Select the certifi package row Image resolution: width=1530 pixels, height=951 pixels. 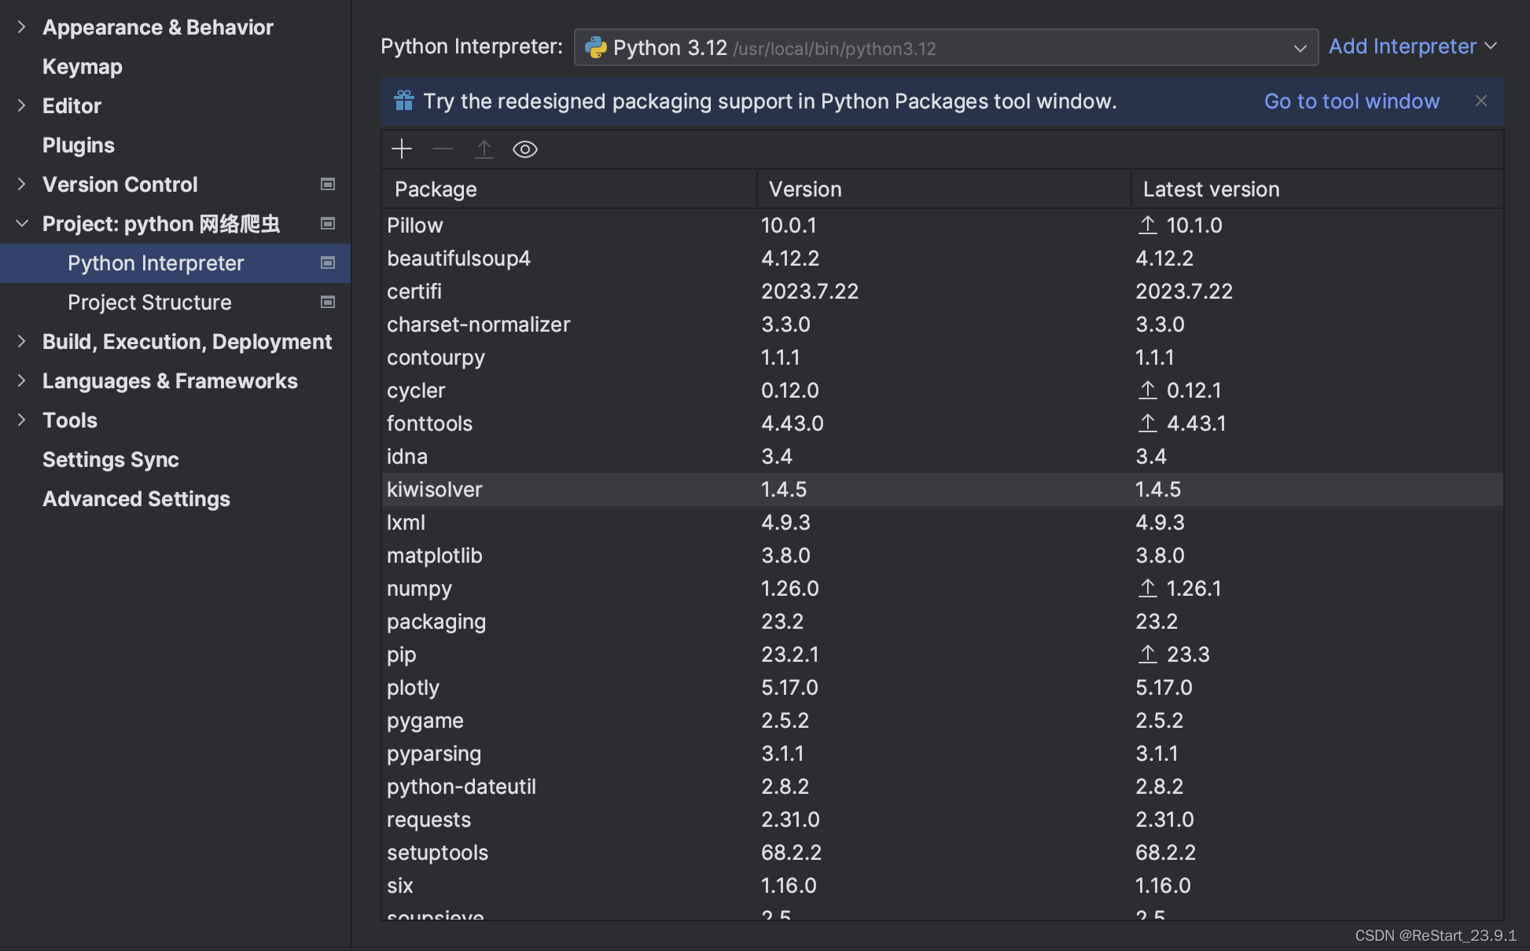[x=943, y=291]
